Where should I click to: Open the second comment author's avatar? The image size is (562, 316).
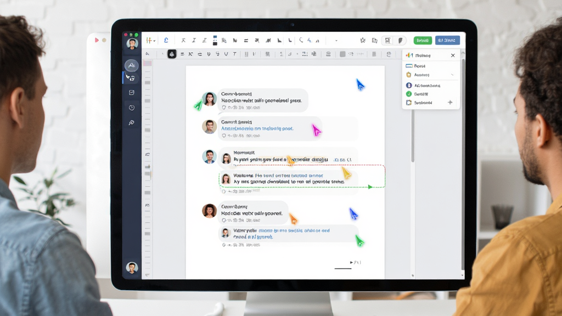click(209, 127)
